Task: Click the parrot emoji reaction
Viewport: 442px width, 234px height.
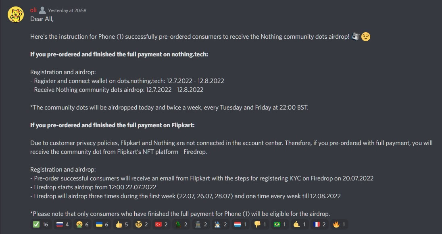Action: [x=181, y=225]
